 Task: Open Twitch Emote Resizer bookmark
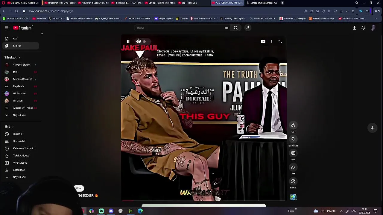79,19
